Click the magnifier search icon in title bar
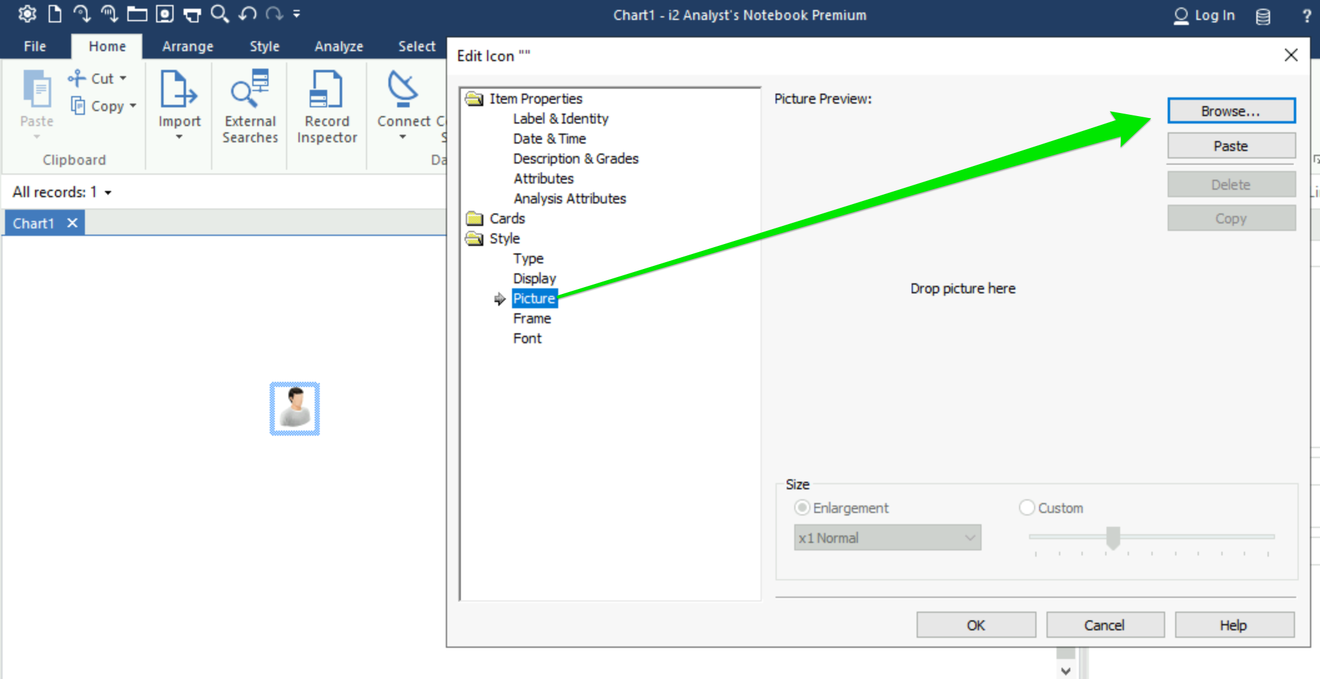The height and width of the screenshot is (679, 1320). [219, 14]
